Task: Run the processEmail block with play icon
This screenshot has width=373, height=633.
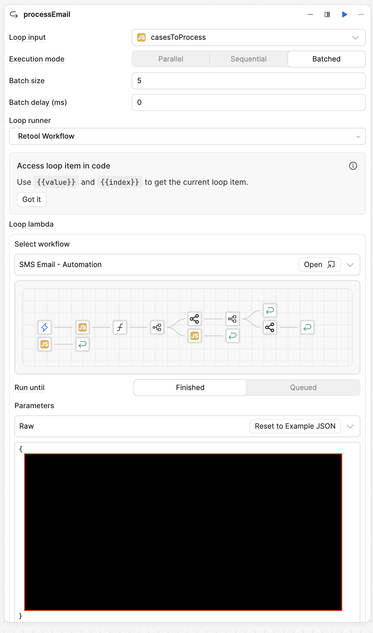Action: click(344, 14)
